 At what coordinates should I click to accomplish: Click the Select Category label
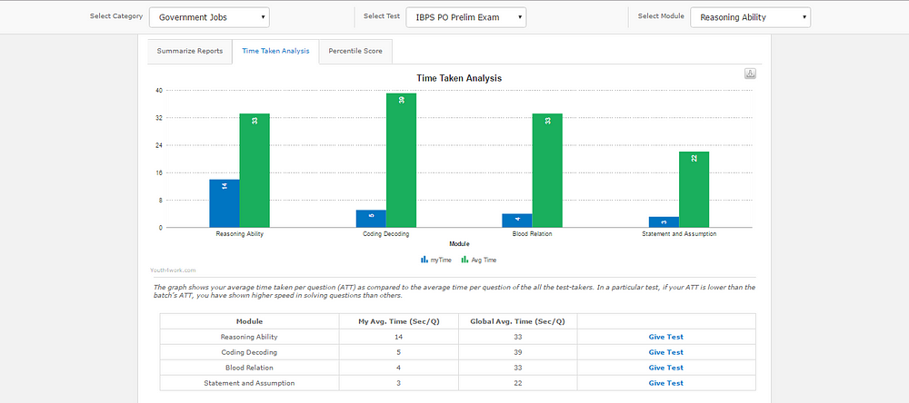(116, 16)
